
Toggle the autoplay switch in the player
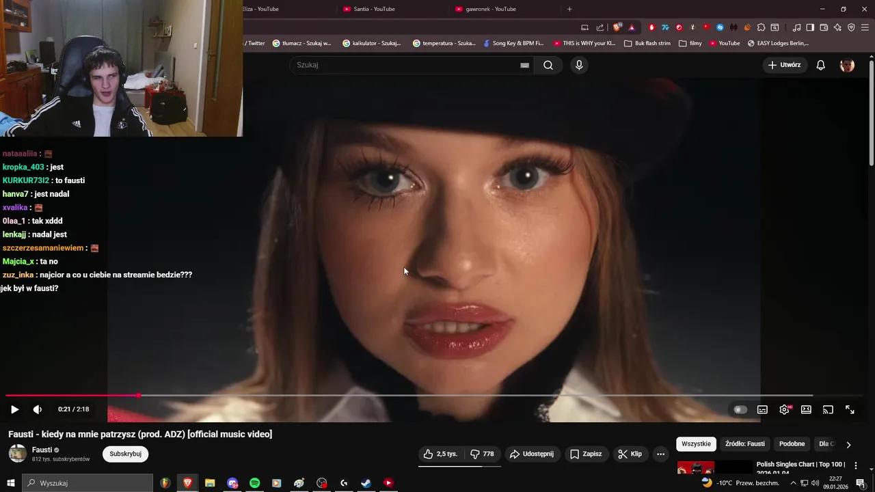click(x=740, y=409)
